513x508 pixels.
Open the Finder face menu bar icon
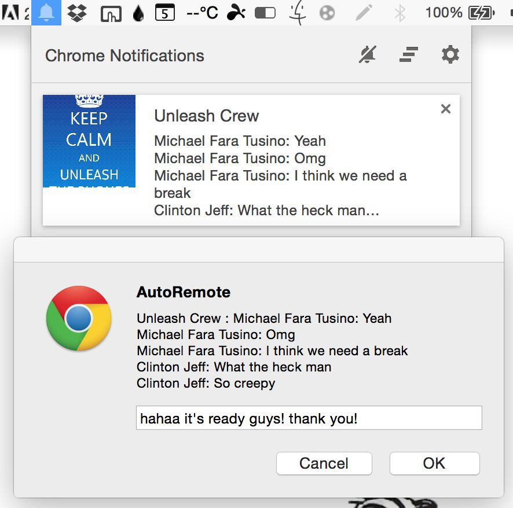298,13
